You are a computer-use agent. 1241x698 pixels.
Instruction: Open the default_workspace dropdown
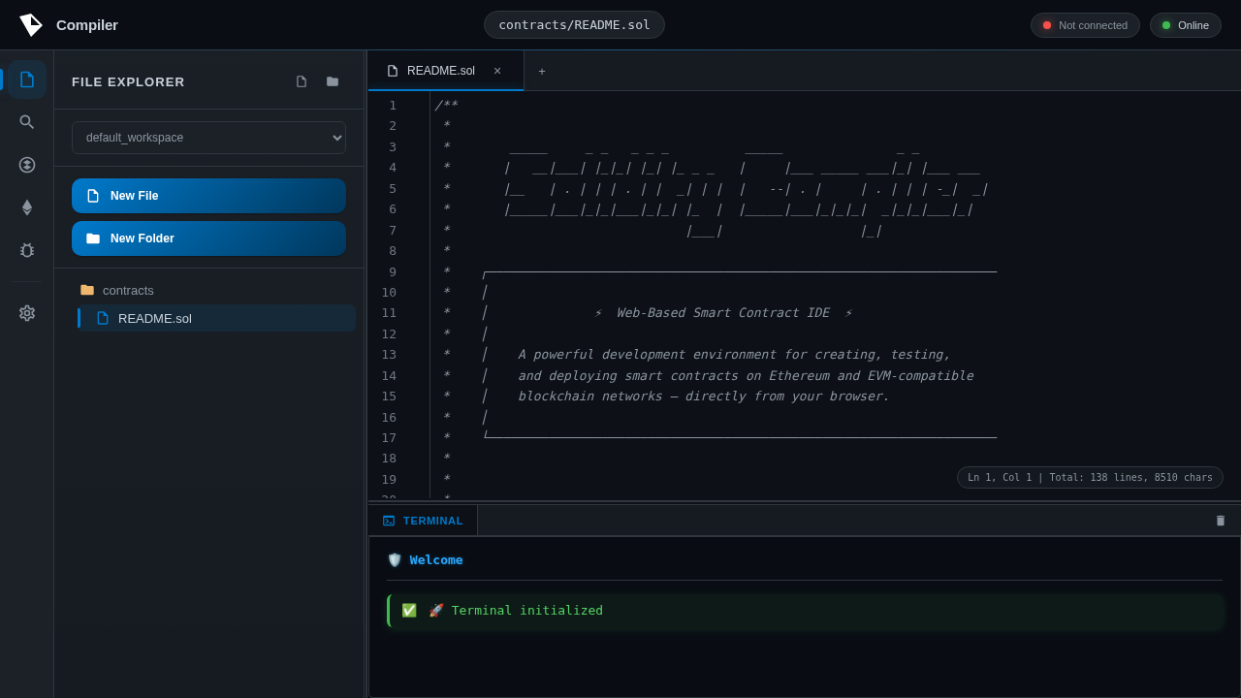[x=208, y=138]
